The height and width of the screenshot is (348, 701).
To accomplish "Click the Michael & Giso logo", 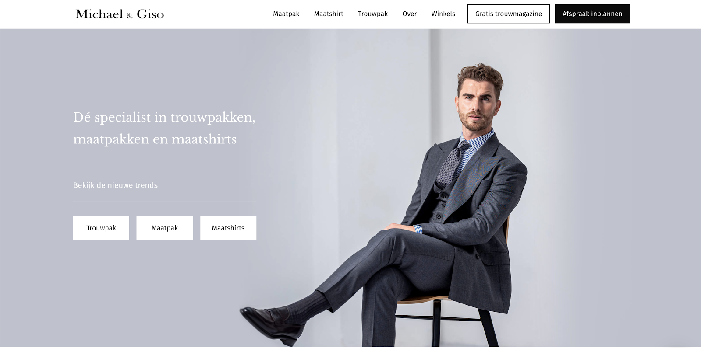I will 120,14.
